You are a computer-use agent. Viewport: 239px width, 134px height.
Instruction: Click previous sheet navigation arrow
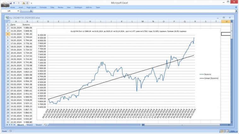point(9,125)
